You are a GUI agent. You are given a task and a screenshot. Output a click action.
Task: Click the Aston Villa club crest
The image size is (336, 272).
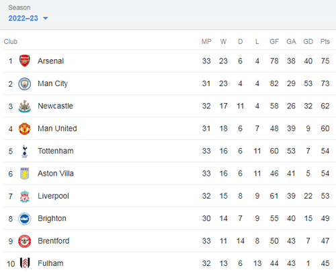(25, 174)
